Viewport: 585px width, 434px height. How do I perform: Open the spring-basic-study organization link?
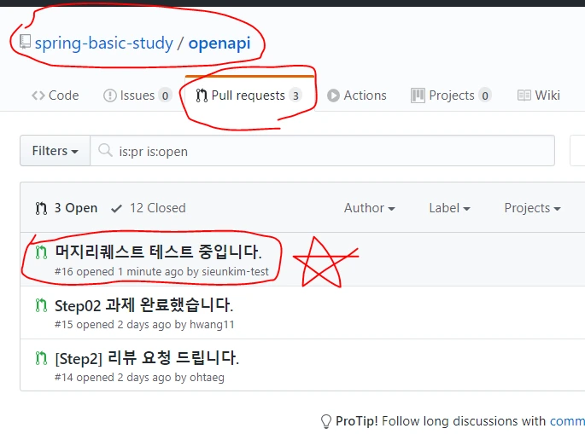click(x=103, y=43)
